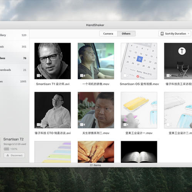Click the phone icon in sort dropdown
Screen dimensions: 192x192
[162, 34]
